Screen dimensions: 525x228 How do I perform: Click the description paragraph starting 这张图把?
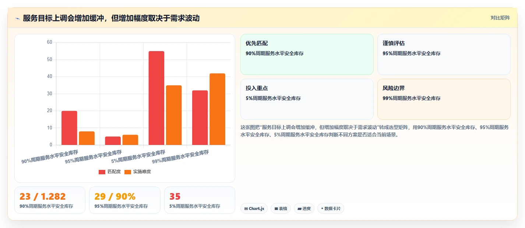click(375, 131)
